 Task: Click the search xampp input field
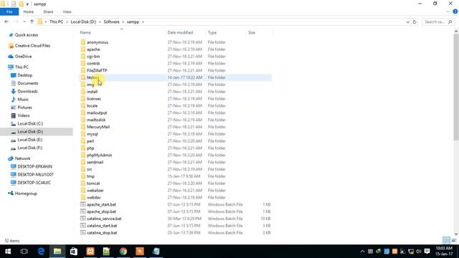pyautogui.click(x=435, y=22)
